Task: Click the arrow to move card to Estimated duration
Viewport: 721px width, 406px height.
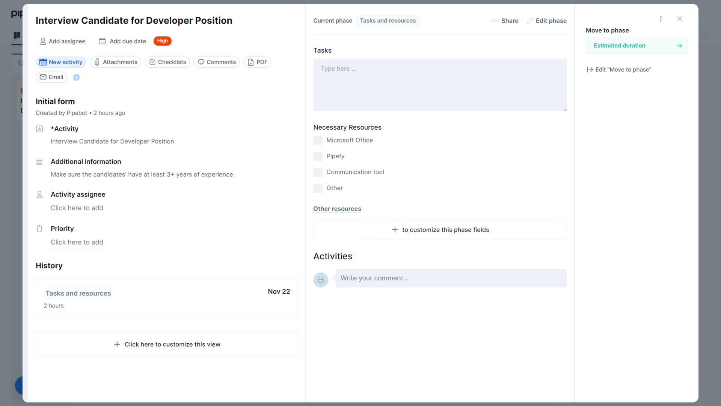Action: [x=679, y=45]
